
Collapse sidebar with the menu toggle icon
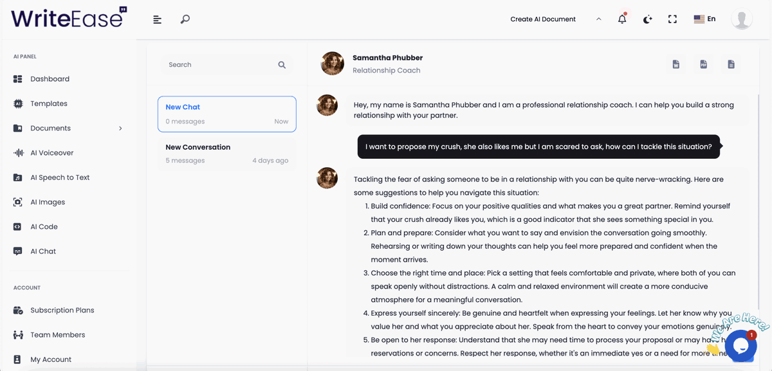[157, 19]
